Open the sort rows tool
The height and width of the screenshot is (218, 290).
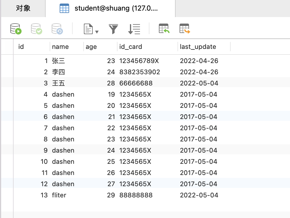click(134, 29)
